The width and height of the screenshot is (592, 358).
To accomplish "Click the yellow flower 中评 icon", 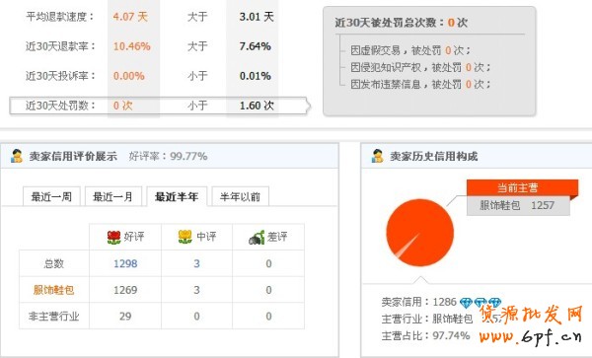I will point(185,237).
